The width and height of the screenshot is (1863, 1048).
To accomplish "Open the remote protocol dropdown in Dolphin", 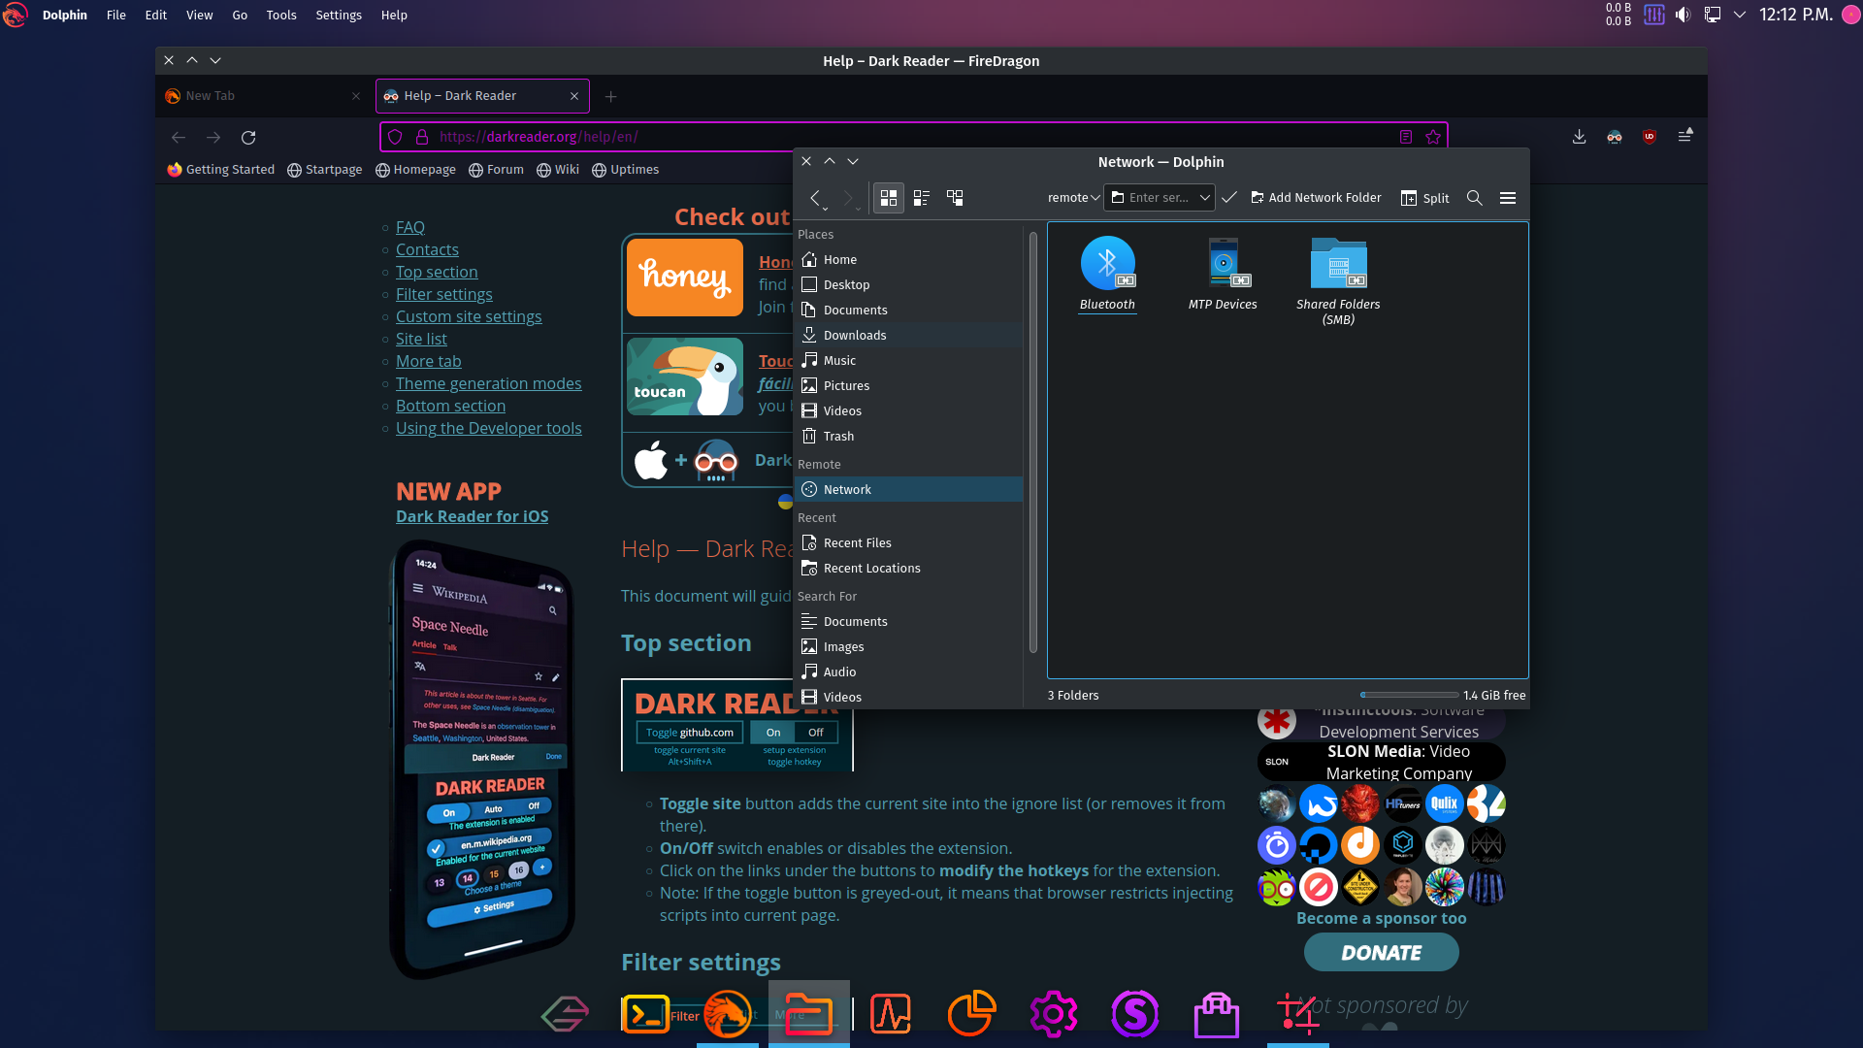I will click(1073, 198).
